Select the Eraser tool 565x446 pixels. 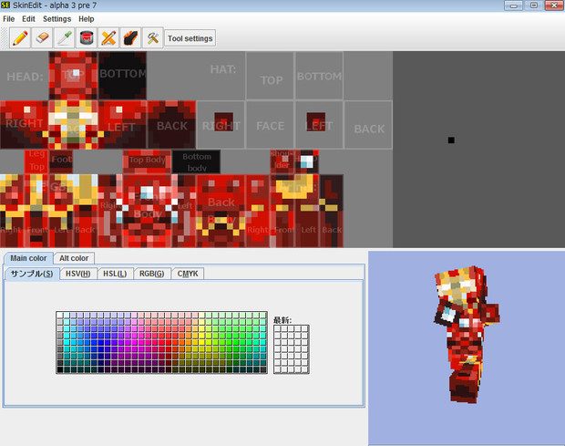[42, 38]
